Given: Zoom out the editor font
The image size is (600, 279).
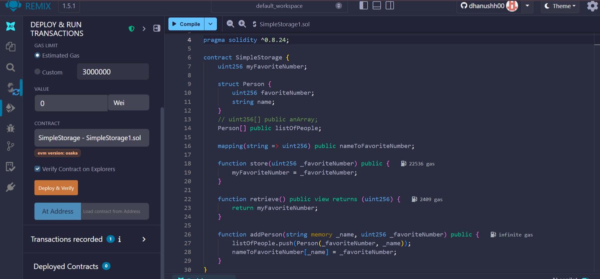Looking at the screenshot, I should pyautogui.click(x=230, y=23).
